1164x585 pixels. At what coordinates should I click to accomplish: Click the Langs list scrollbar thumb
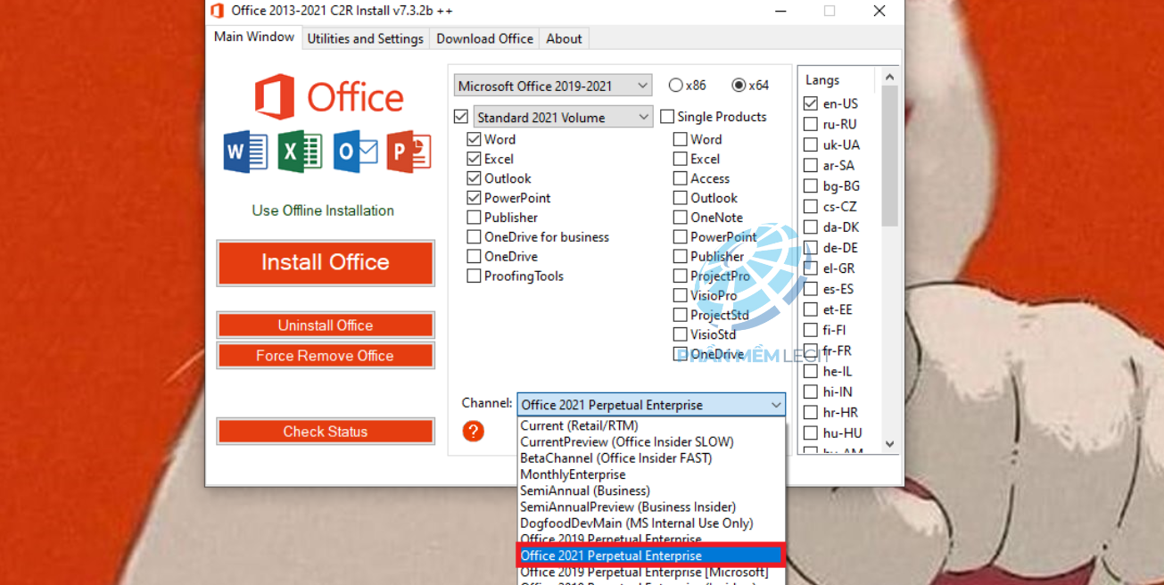click(x=889, y=156)
